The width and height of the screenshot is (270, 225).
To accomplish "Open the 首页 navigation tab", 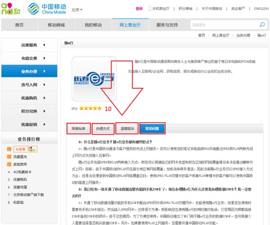I will coord(19,25).
